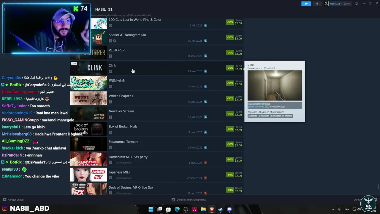
Task: Click review thumbs-up icon on RESTORER row
Action: (x=205, y=56)
